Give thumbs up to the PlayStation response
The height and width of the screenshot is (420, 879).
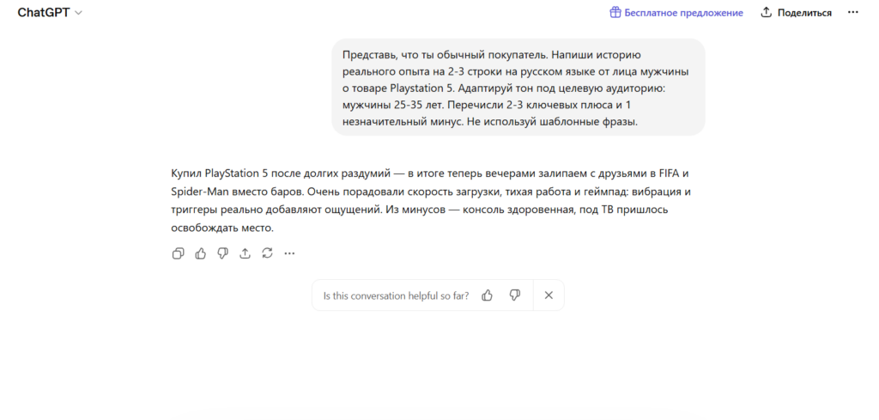point(200,253)
